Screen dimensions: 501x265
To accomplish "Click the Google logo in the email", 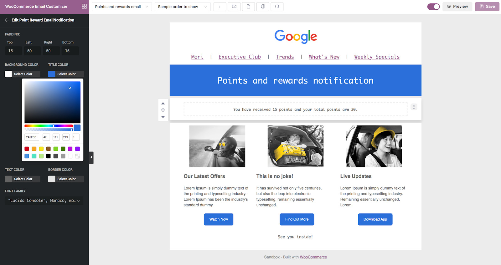I will click(x=296, y=37).
